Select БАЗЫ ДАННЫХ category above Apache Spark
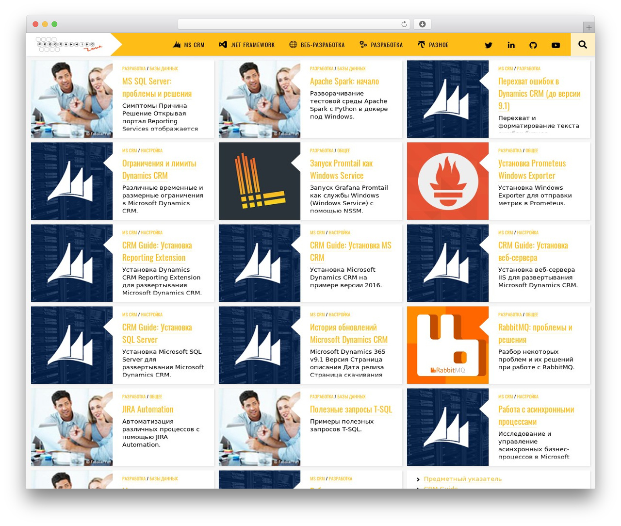Screen dimensions: 621x526 click(351, 69)
